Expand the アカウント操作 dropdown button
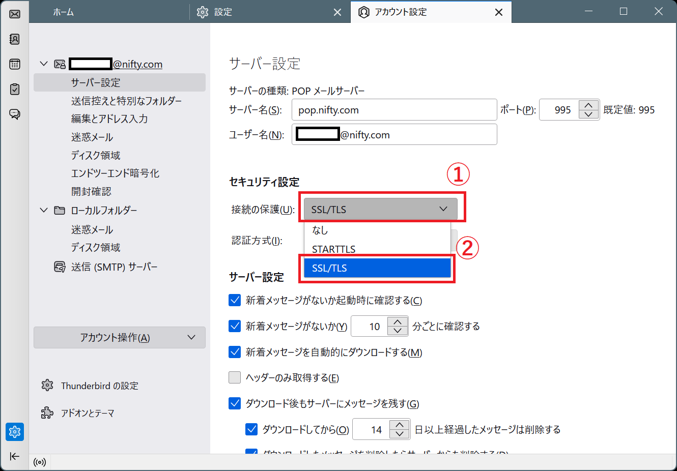The width and height of the screenshot is (677, 471). [x=120, y=338]
